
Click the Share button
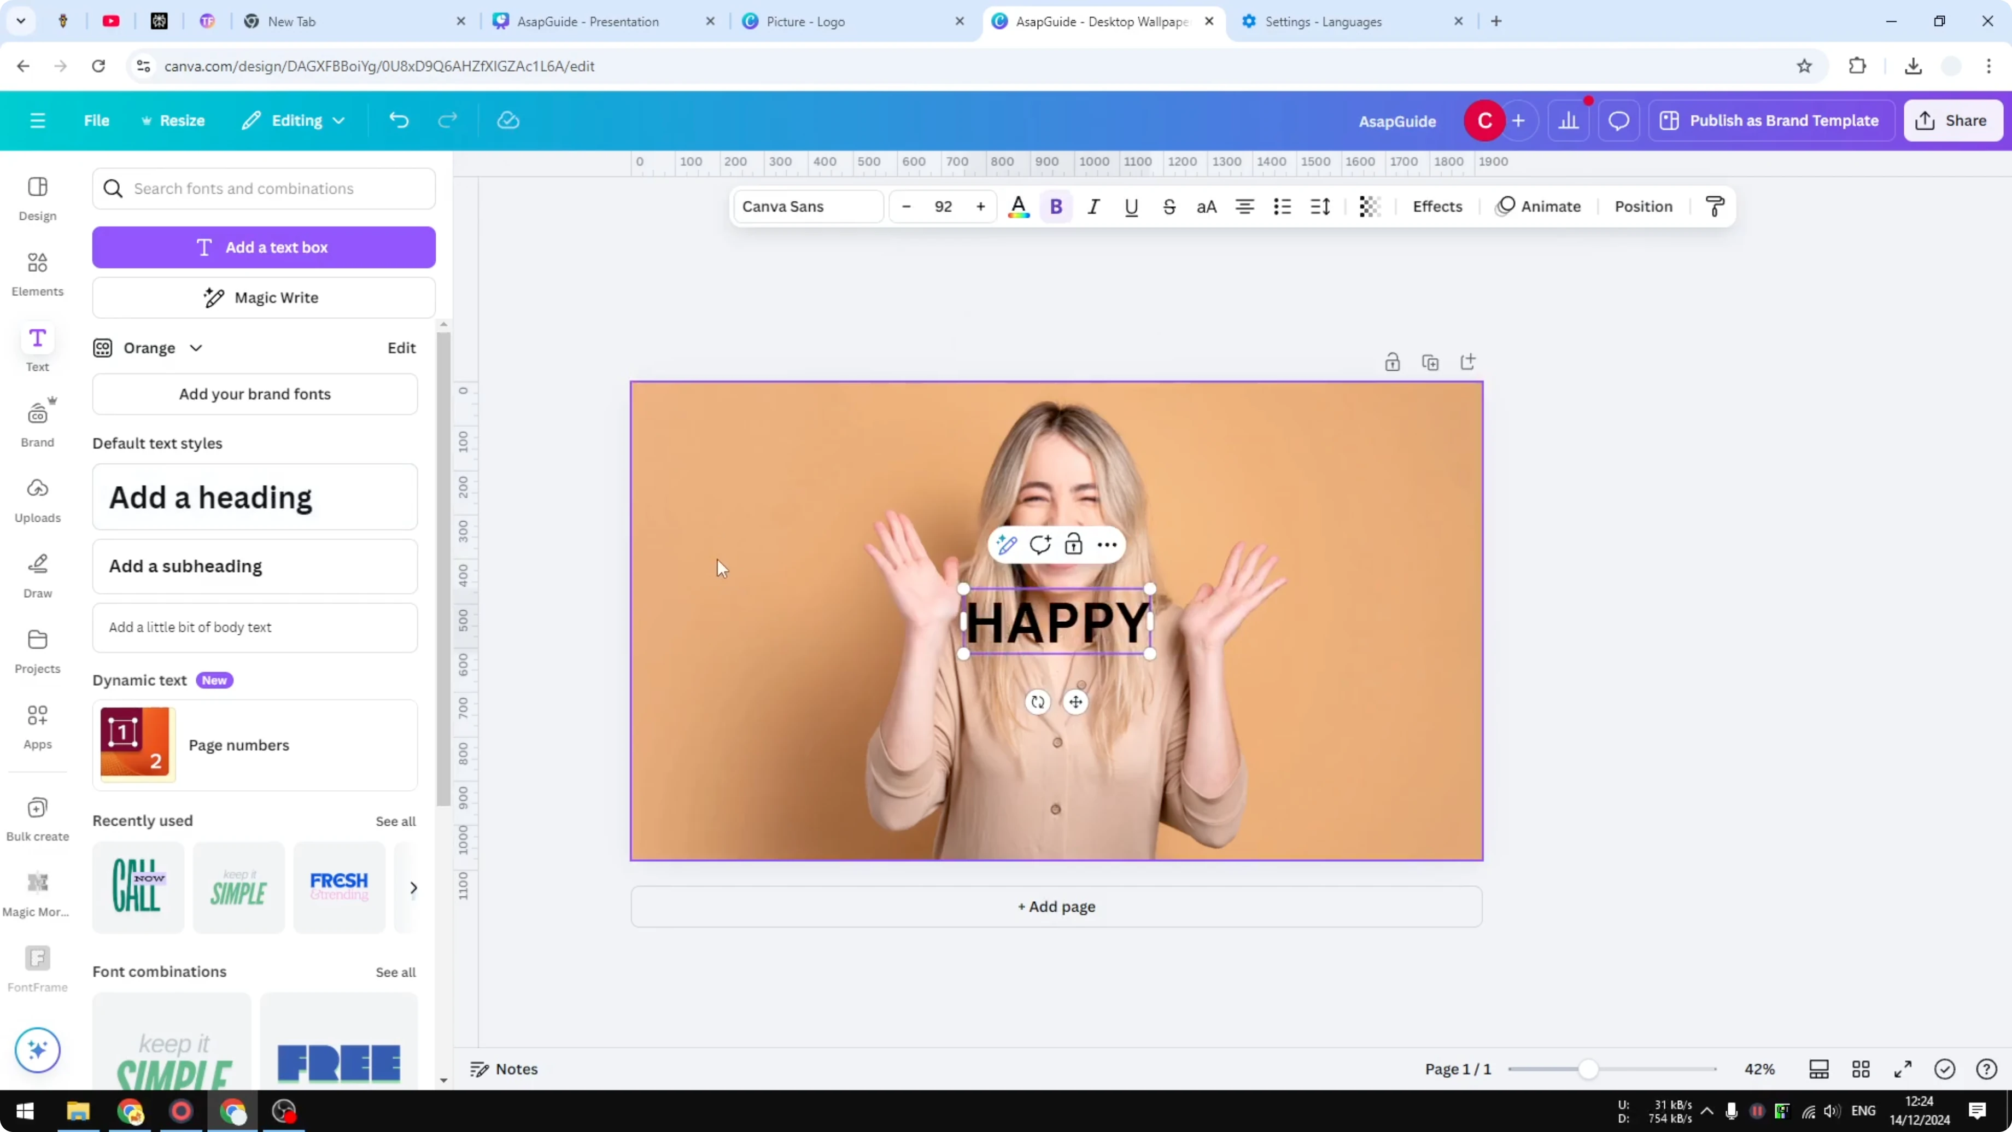(1952, 120)
